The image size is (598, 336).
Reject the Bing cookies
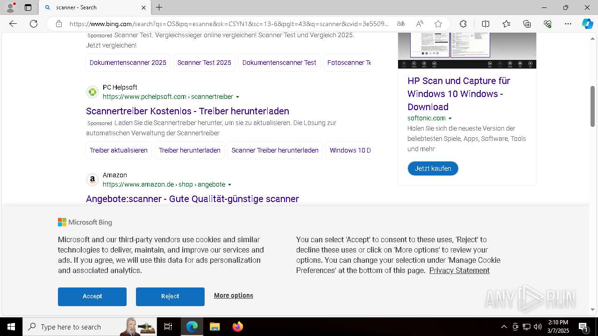(170, 296)
